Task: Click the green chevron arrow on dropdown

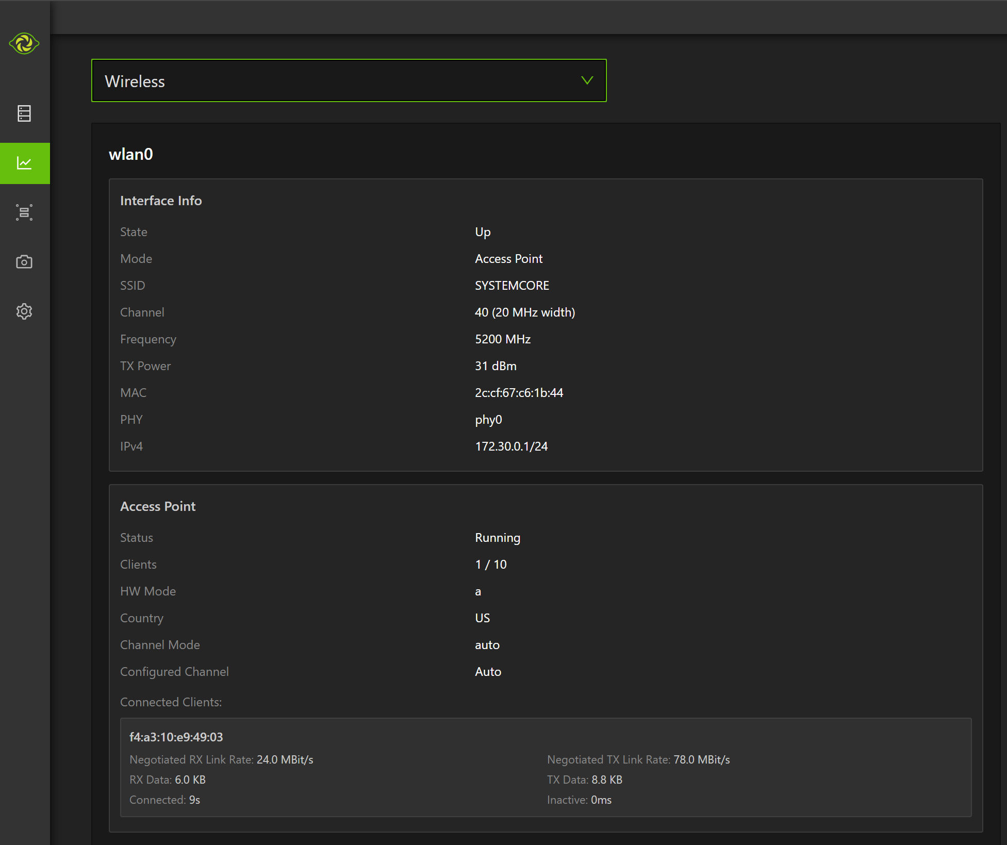Action: [587, 80]
